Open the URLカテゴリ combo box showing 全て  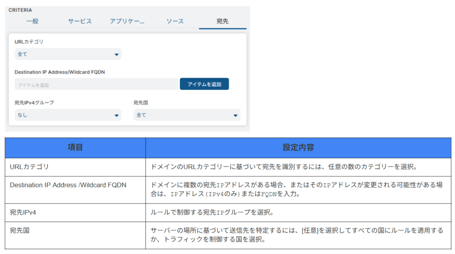click(x=68, y=54)
